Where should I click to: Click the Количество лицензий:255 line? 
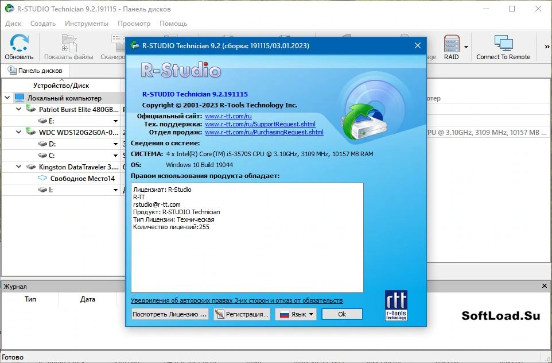(x=171, y=227)
